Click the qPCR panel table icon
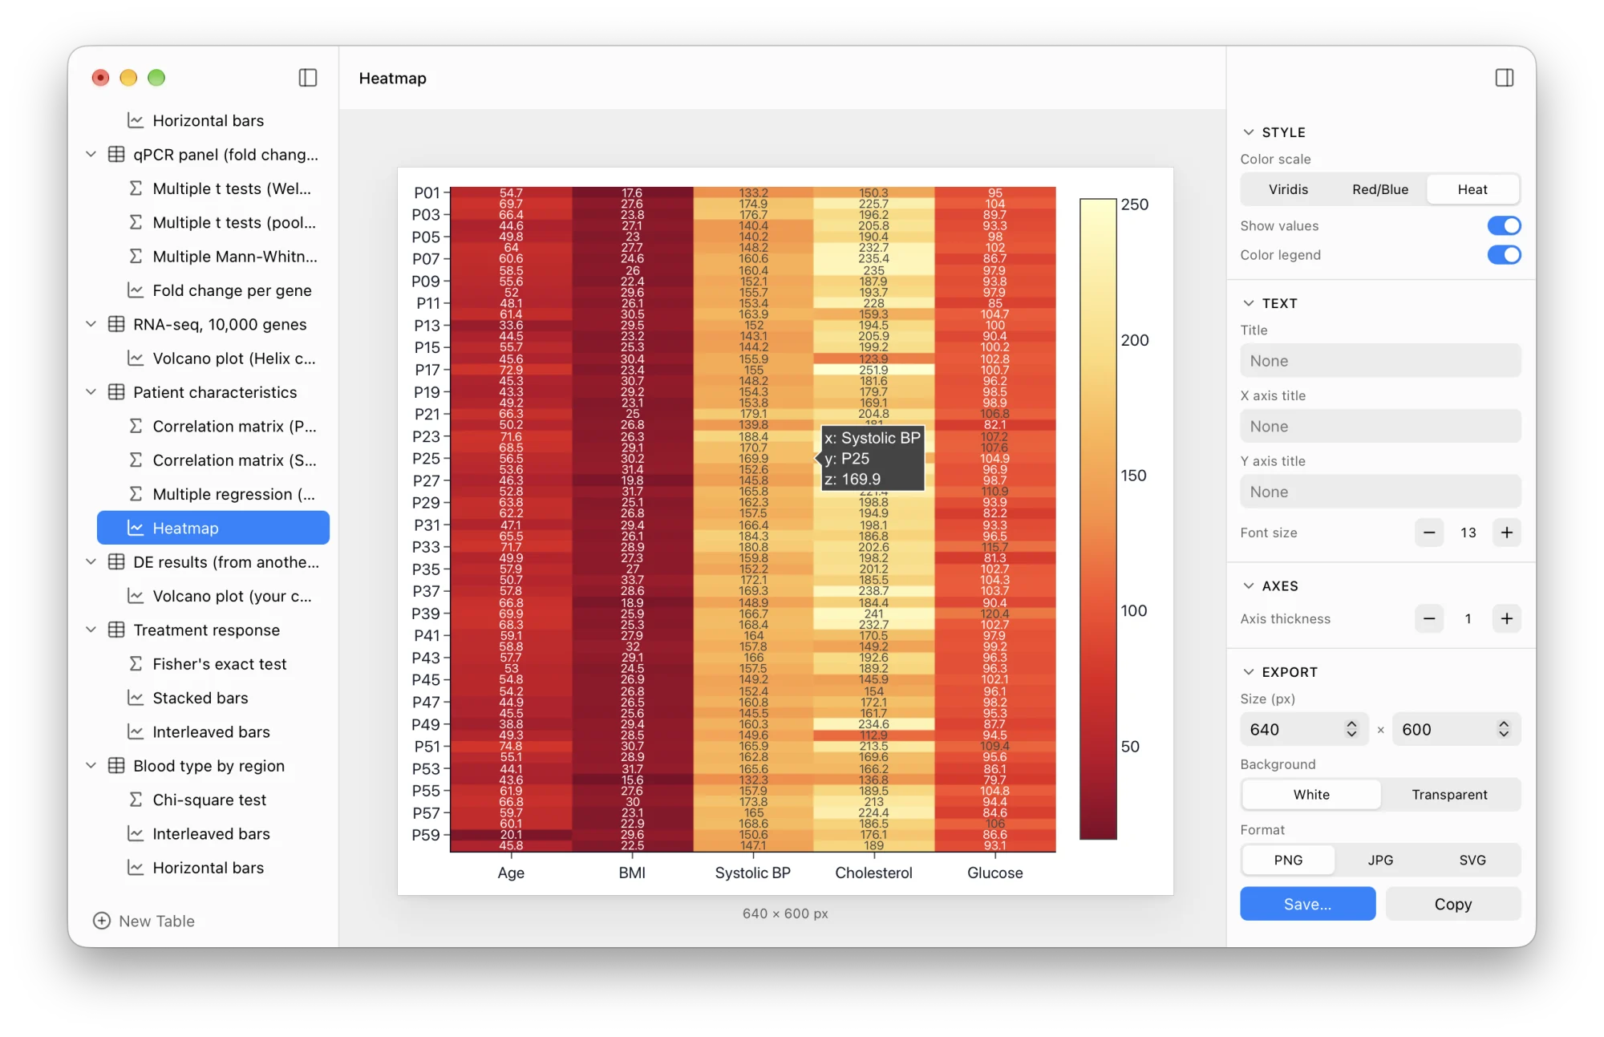 point(116,154)
